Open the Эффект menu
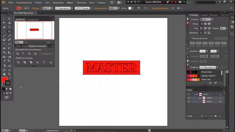The image size is (235, 132). tap(70, 3)
